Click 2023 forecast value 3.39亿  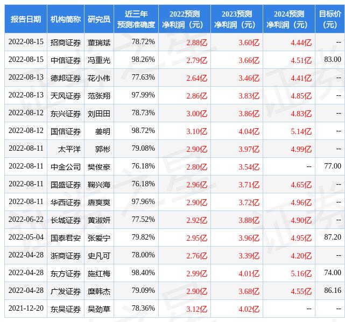tap(249, 256)
